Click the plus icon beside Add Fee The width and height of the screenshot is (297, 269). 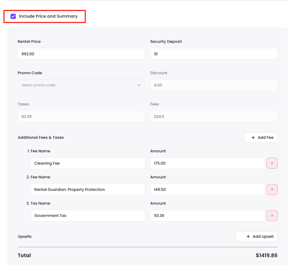[x=253, y=138]
